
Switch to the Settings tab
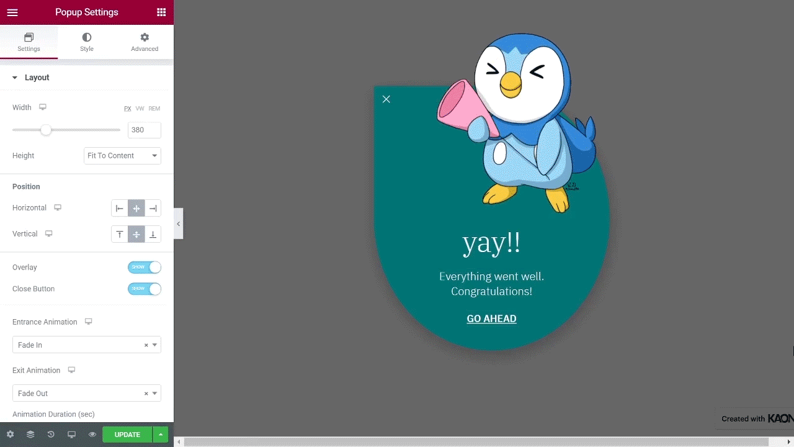click(29, 42)
